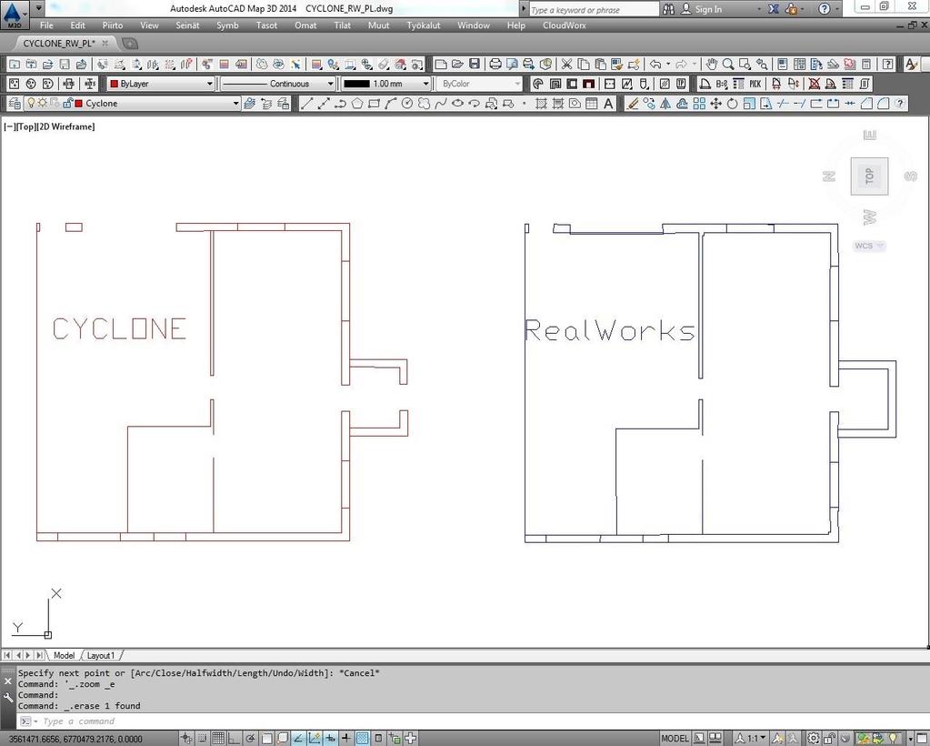Toggle Dynamic Input in status bar

coord(330,739)
